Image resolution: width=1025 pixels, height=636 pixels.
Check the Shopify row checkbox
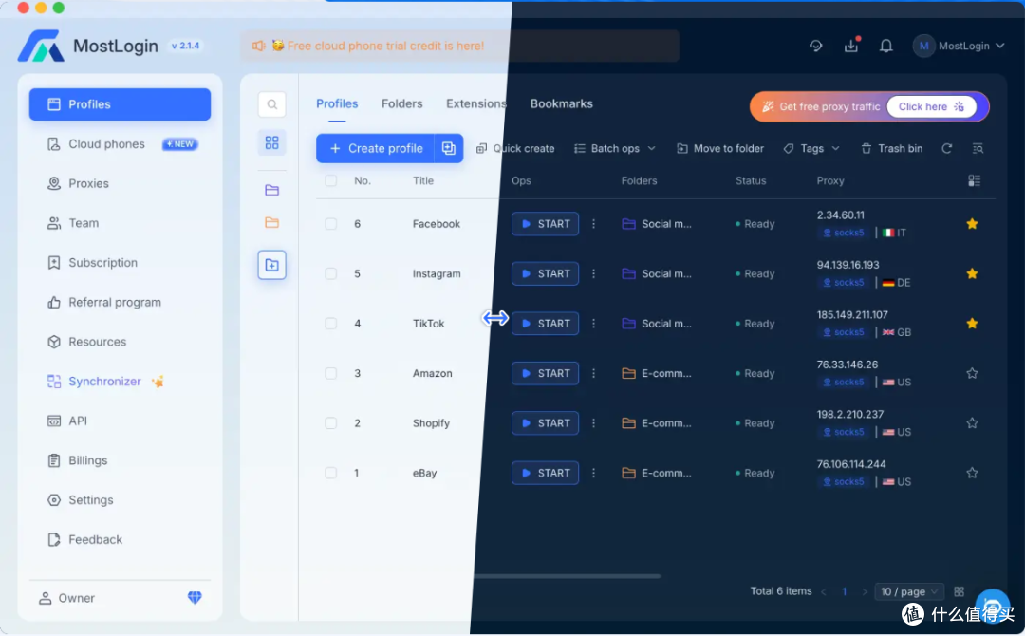coord(331,423)
